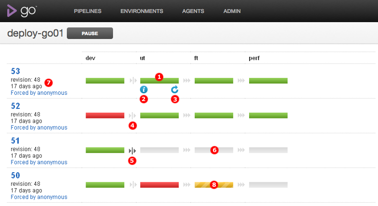Go to the Environments tab
The image size is (378, 206).
(x=141, y=11)
